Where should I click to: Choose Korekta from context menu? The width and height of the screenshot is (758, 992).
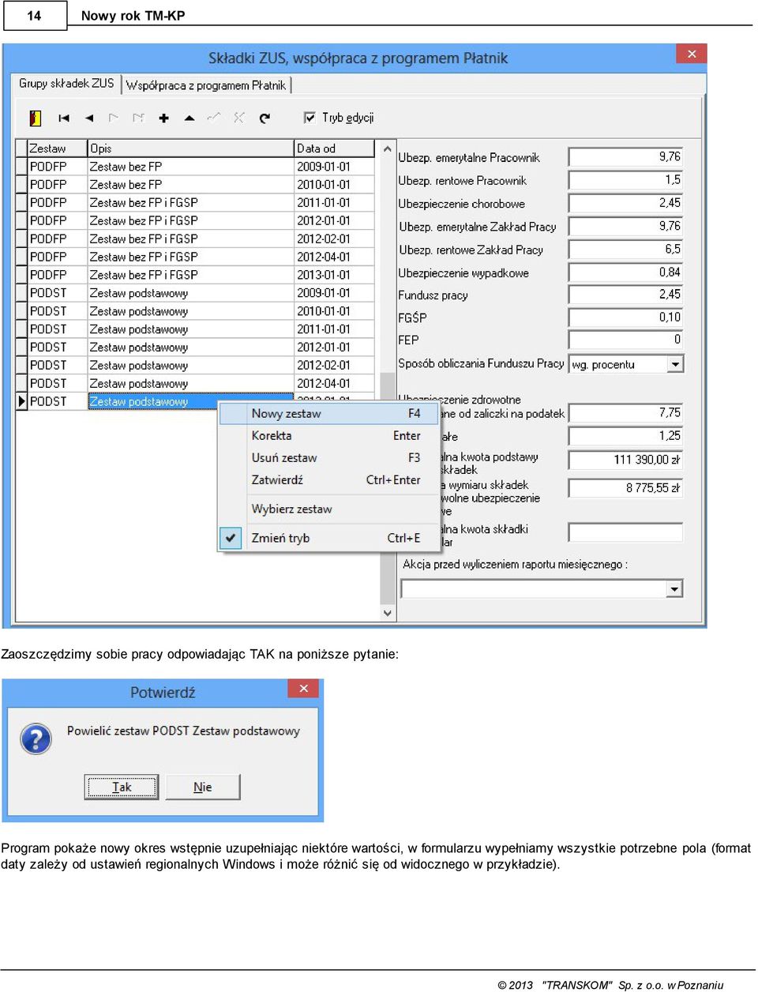[x=328, y=435]
